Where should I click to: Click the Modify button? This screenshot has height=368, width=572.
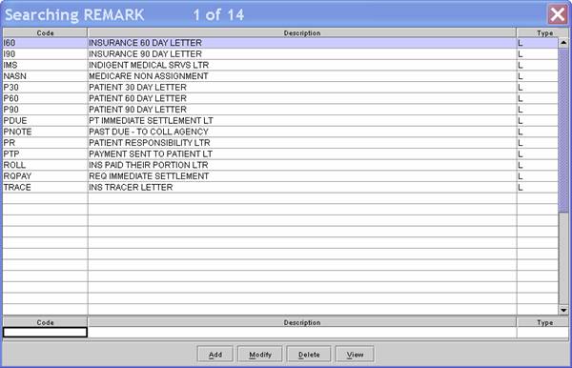pos(260,354)
